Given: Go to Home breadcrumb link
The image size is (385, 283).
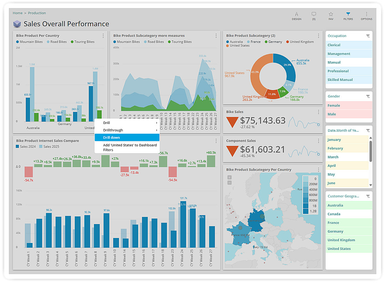Looking at the screenshot, I should coord(18,13).
